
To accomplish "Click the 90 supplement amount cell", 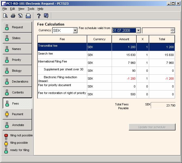I will pos(124,71).
